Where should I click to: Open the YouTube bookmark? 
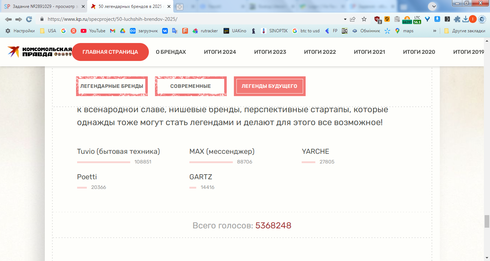(93, 31)
